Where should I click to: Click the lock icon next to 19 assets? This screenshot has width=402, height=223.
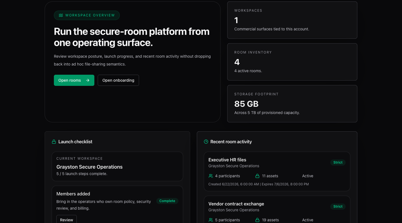pos(257,220)
